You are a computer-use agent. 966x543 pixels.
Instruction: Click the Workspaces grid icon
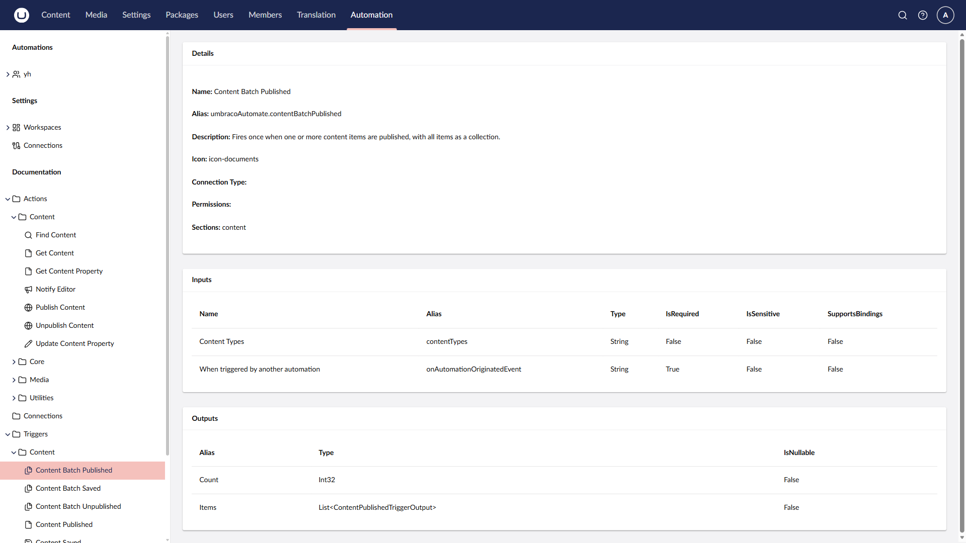tap(17, 128)
